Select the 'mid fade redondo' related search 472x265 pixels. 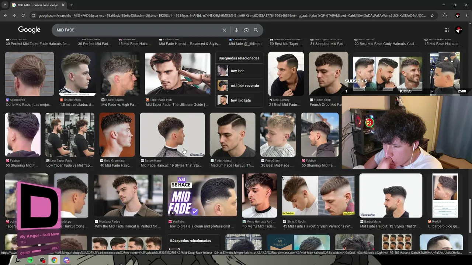[x=239, y=85]
